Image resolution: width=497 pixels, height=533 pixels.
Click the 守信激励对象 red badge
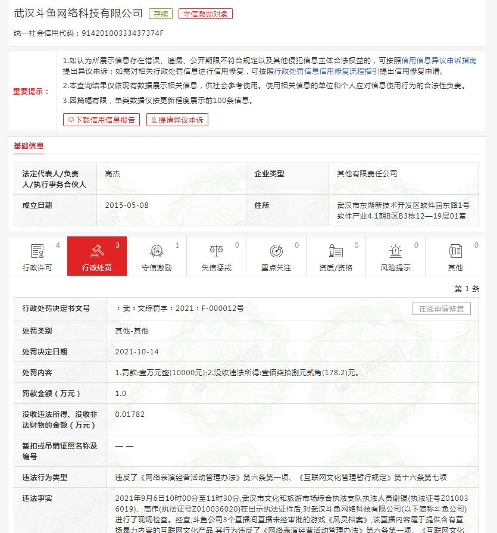205,13
